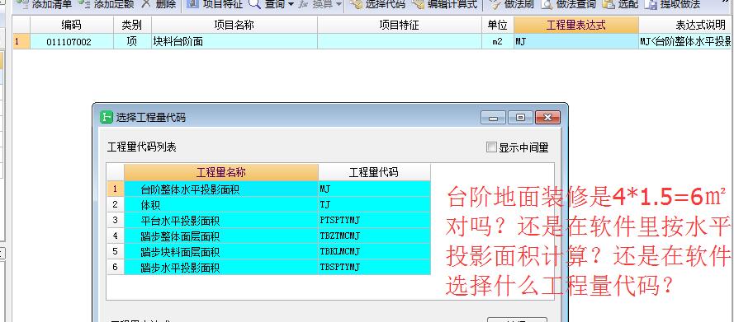The image size is (734, 322).
Task: Click the 编辑计算式 toolbar button
Action: tap(446, 5)
